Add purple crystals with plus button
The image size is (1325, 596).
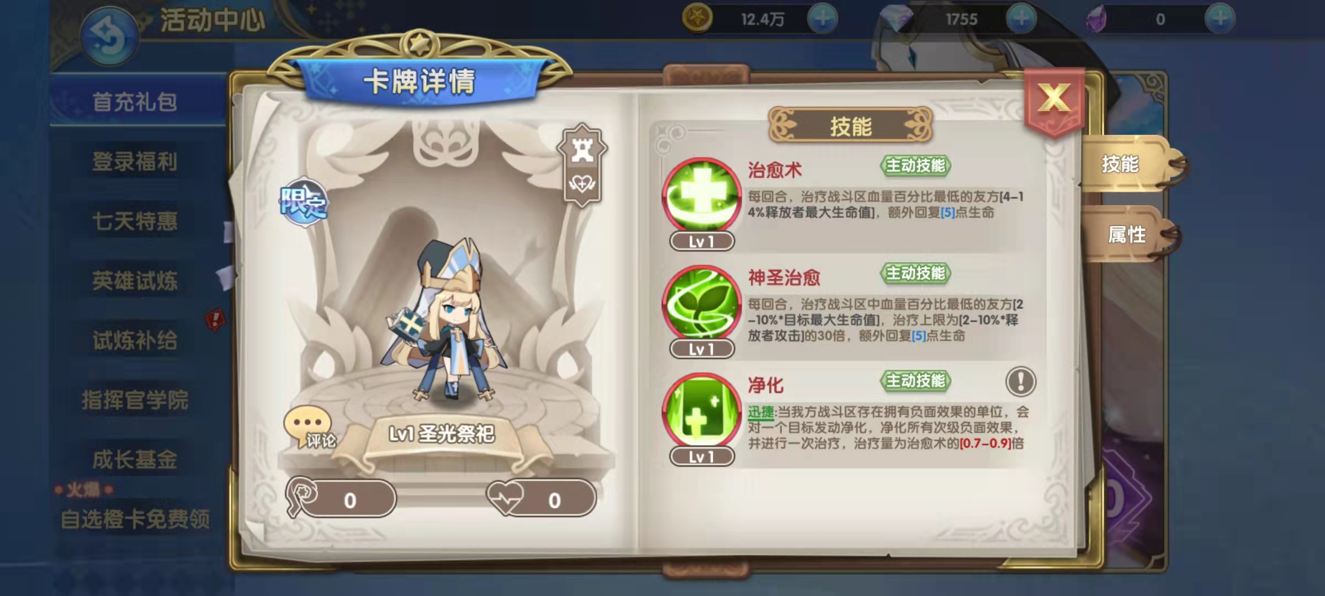tap(1220, 19)
